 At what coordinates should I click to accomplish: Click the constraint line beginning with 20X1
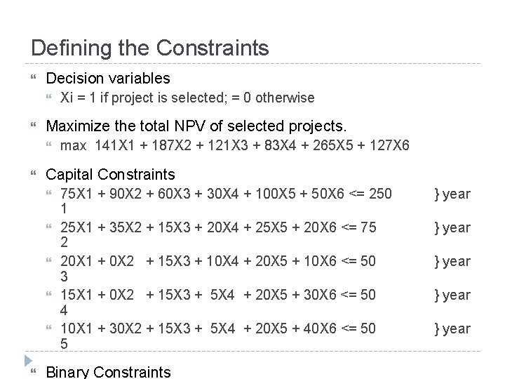[218, 261]
